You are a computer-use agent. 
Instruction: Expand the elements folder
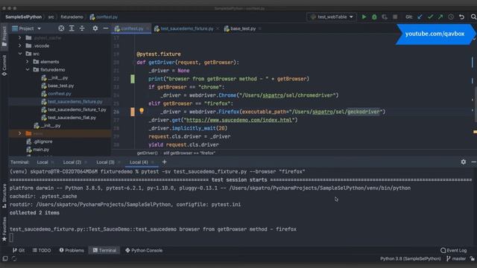(28, 62)
